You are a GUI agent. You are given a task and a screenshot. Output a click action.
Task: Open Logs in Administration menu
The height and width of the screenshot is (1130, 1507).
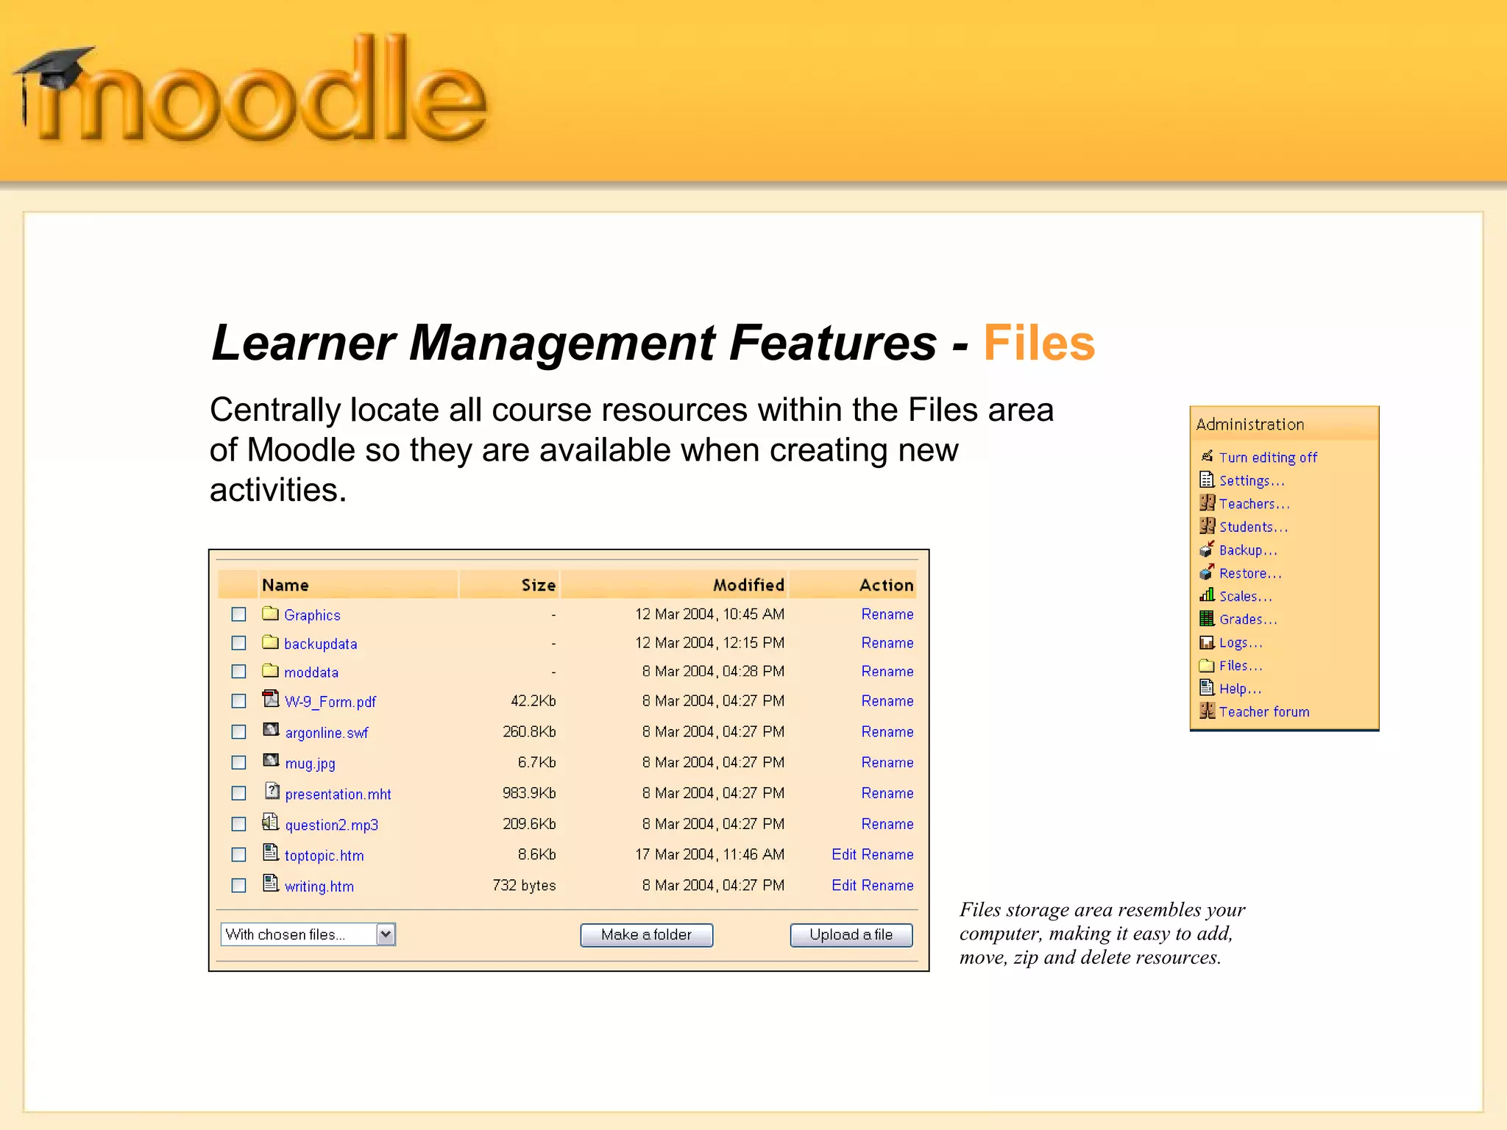pos(1241,642)
